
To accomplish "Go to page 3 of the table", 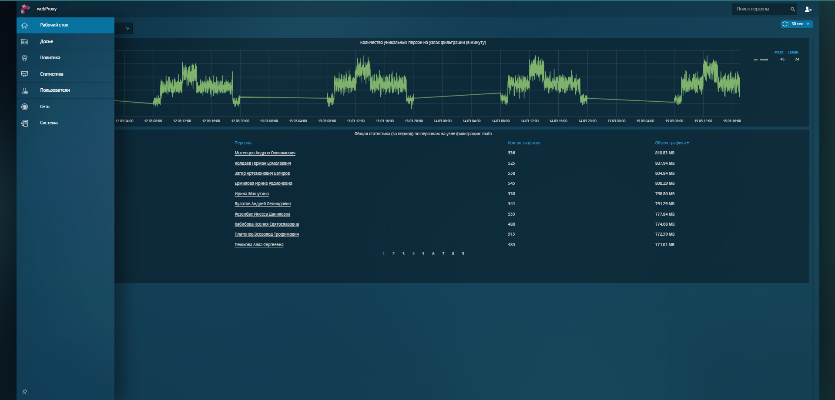I will click(x=403, y=254).
